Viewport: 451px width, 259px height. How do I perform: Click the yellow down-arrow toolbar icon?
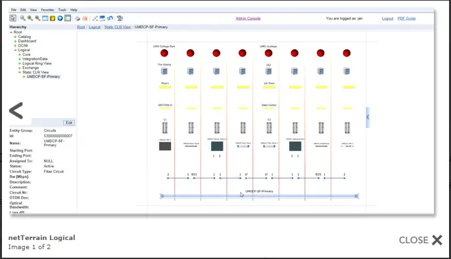click(x=53, y=18)
